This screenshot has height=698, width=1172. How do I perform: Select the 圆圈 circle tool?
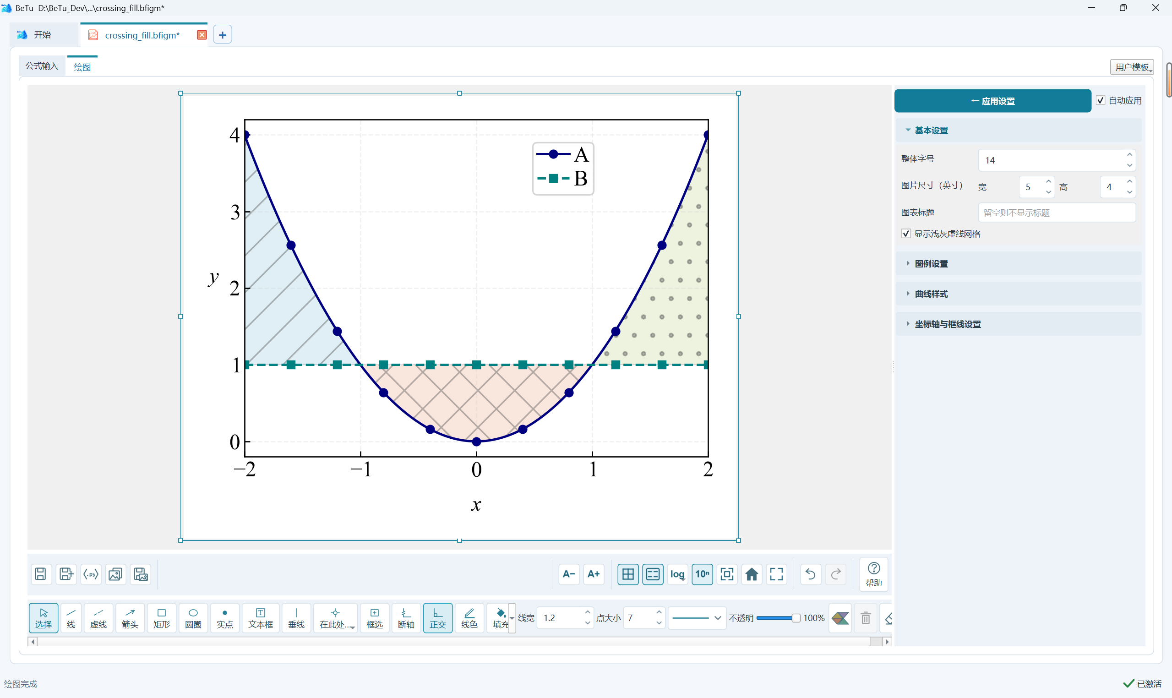click(193, 618)
